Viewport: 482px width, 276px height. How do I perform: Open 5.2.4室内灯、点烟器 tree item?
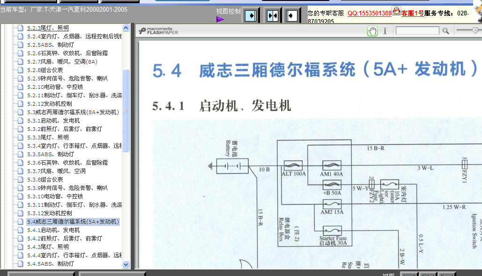(x=74, y=36)
